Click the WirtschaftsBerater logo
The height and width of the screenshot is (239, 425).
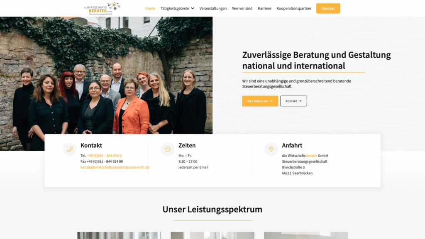click(x=102, y=8)
